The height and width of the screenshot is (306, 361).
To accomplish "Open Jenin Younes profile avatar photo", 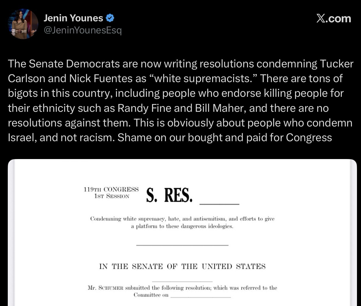I will click(x=23, y=24).
